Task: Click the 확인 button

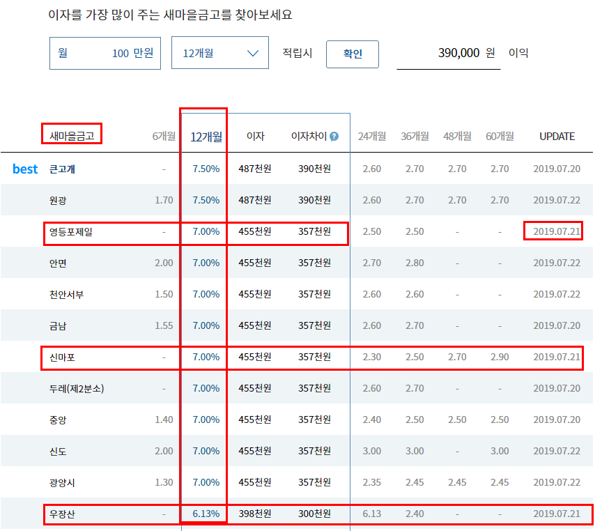Action: (353, 54)
